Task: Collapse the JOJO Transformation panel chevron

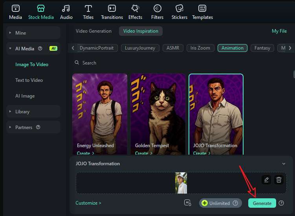Action: coord(284,164)
